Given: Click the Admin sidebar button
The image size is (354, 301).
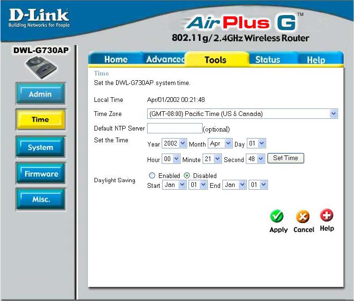Looking at the screenshot, I should [40, 93].
